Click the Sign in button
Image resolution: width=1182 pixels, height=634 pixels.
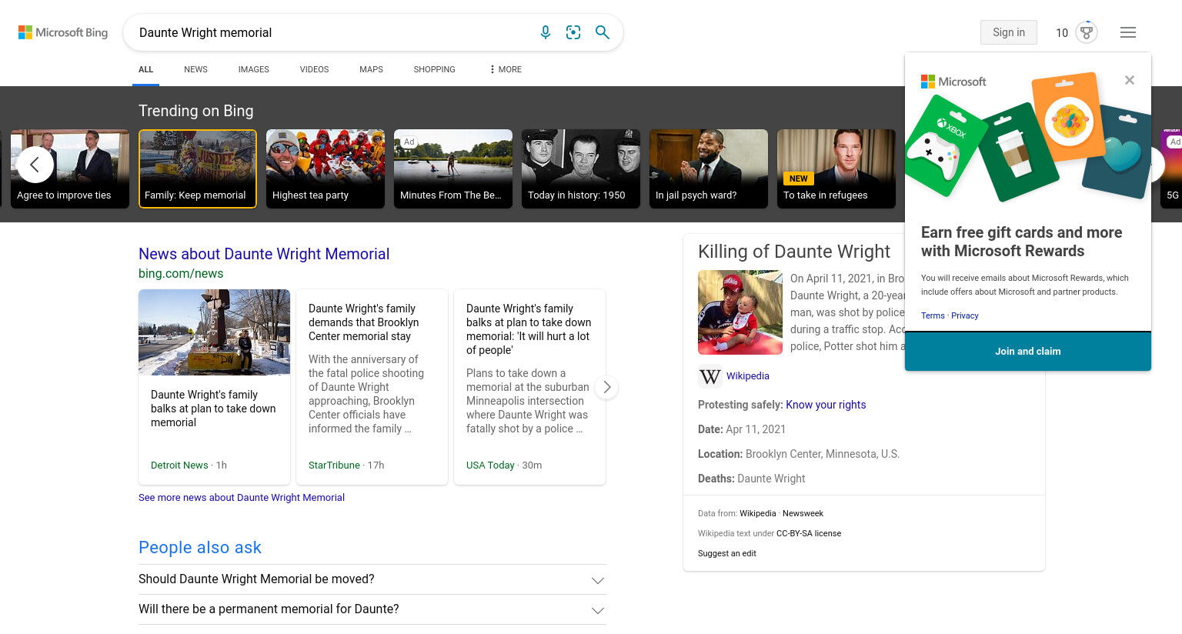pos(1009,32)
